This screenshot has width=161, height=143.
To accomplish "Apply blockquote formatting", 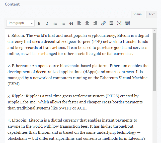I will [x=71, y=23].
